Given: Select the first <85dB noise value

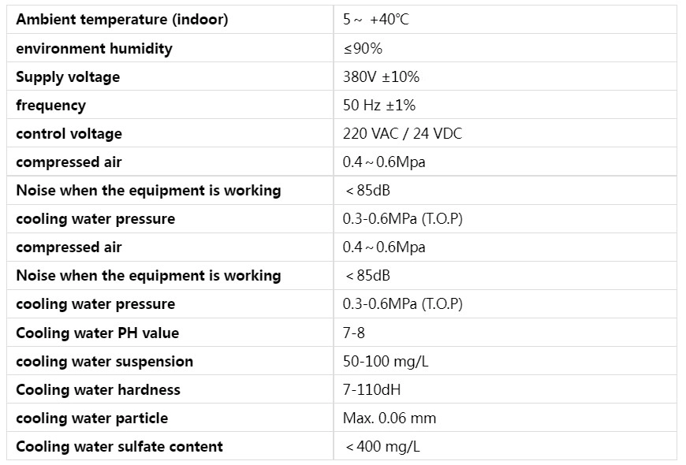Looking at the screenshot, I should coord(367,191).
